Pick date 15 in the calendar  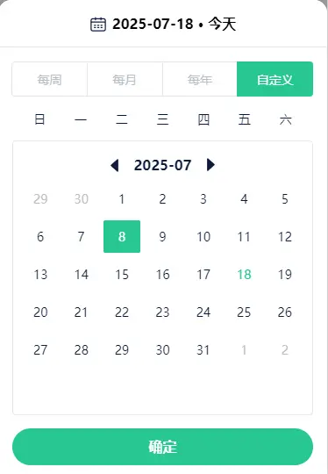pos(122,275)
